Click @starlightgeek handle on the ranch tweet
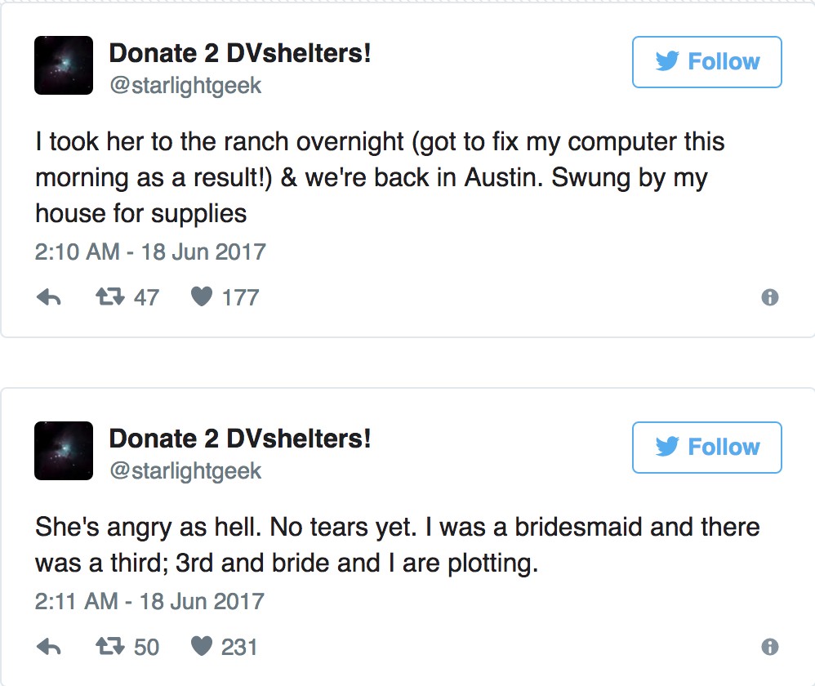This screenshot has height=686, width=815. 185,86
